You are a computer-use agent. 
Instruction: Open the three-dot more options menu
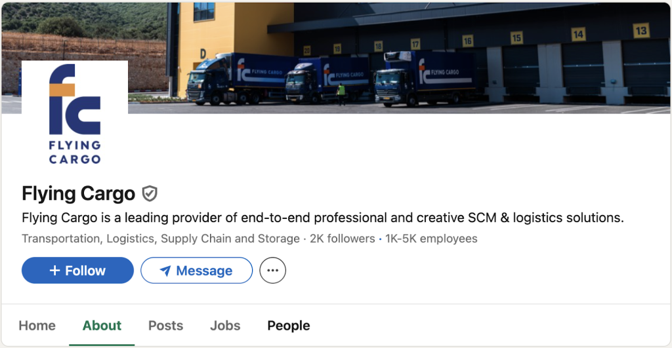point(273,271)
